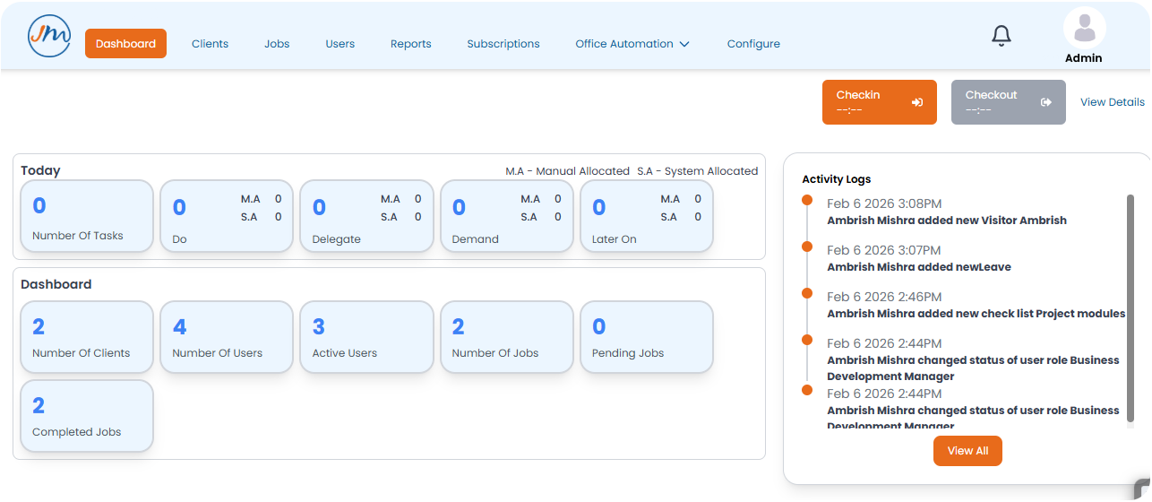The image size is (1152, 502).
Task: Click the Checkout exit icon
Action: tap(1045, 102)
